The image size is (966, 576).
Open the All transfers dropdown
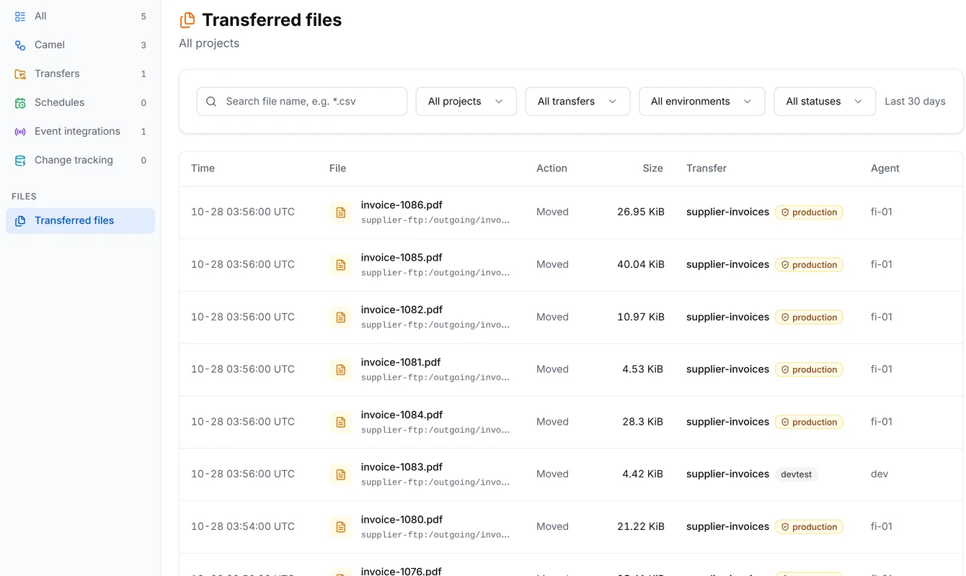pos(578,102)
